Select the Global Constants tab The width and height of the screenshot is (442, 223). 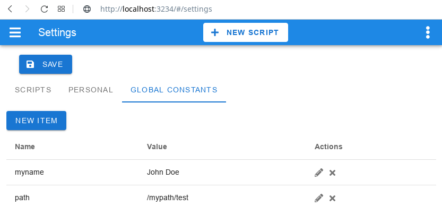click(174, 90)
